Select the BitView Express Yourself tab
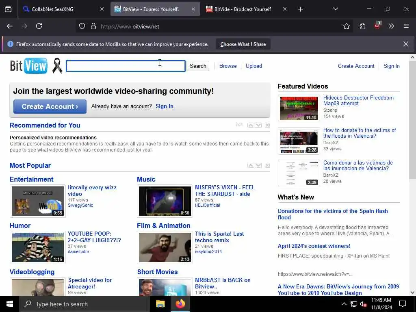416x312 pixels. click(x=155, y=9)
